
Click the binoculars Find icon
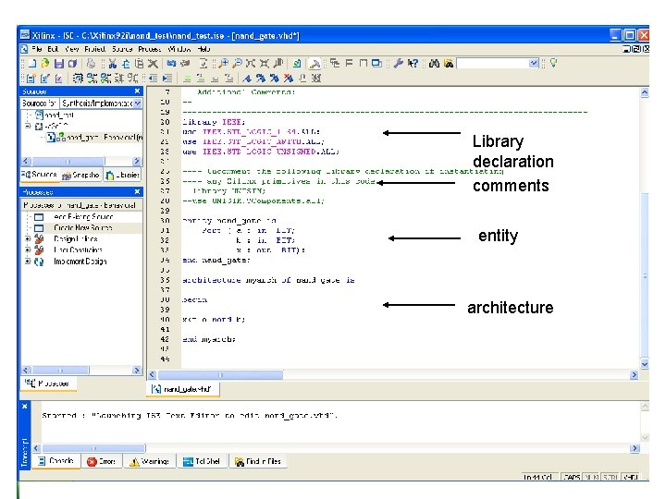[x=433, y=64]
